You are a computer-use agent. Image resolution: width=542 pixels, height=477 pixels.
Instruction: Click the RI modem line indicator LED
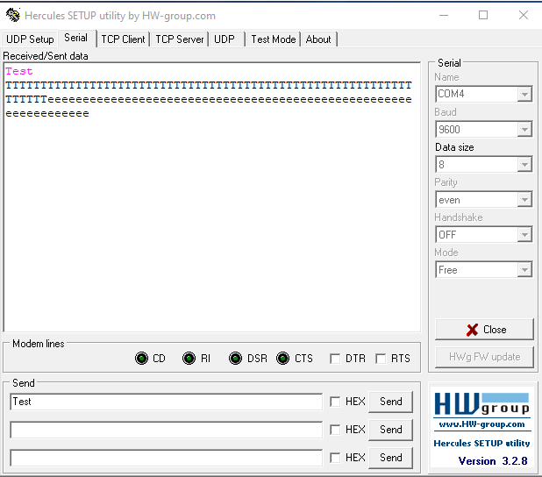point(189,359)
